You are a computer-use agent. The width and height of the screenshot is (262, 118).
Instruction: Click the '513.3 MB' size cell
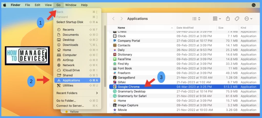pyautogui.click(x=231, y=87)
